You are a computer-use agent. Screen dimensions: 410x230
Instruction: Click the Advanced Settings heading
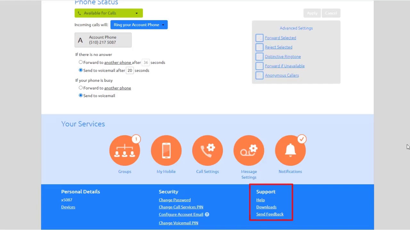click(296, 28)
